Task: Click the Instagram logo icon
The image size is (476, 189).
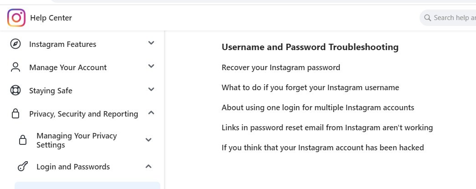Action: pyautogui.click(x=16, y=18)
